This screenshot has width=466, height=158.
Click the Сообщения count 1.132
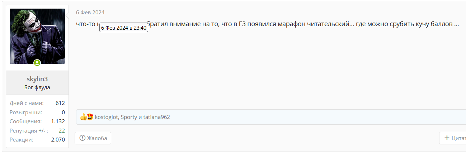58,121
